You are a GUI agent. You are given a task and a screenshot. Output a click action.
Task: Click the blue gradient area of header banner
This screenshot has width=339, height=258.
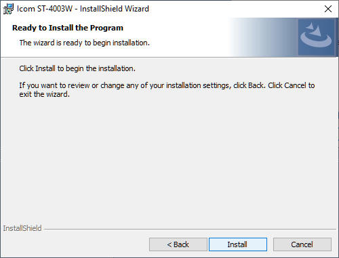point(263,37)
